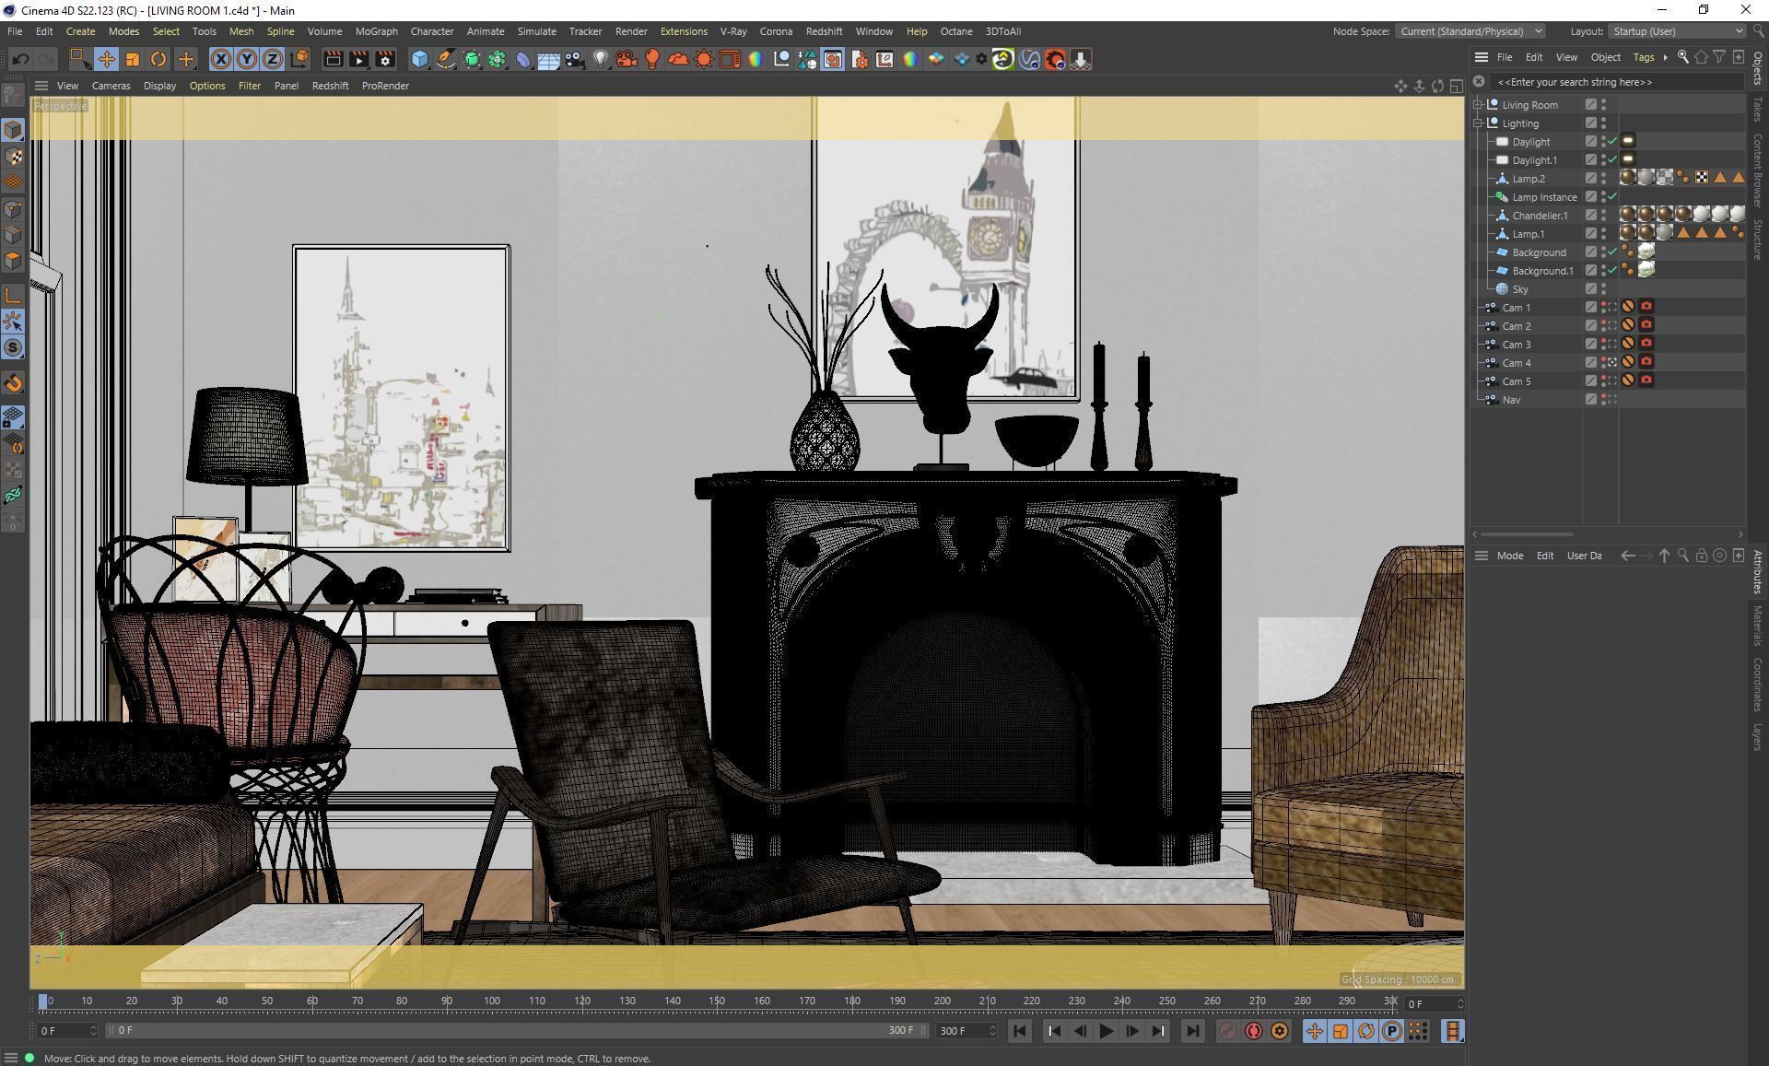Select the Scale tool in toolbar
1769x1066 pixels.
pyautogui.click(x=133, y=60)
